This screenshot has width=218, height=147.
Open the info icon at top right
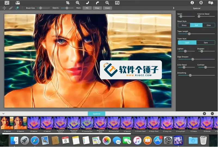point(192,3)
